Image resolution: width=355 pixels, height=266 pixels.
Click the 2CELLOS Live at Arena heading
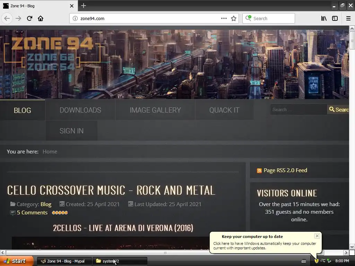[123, 228]
